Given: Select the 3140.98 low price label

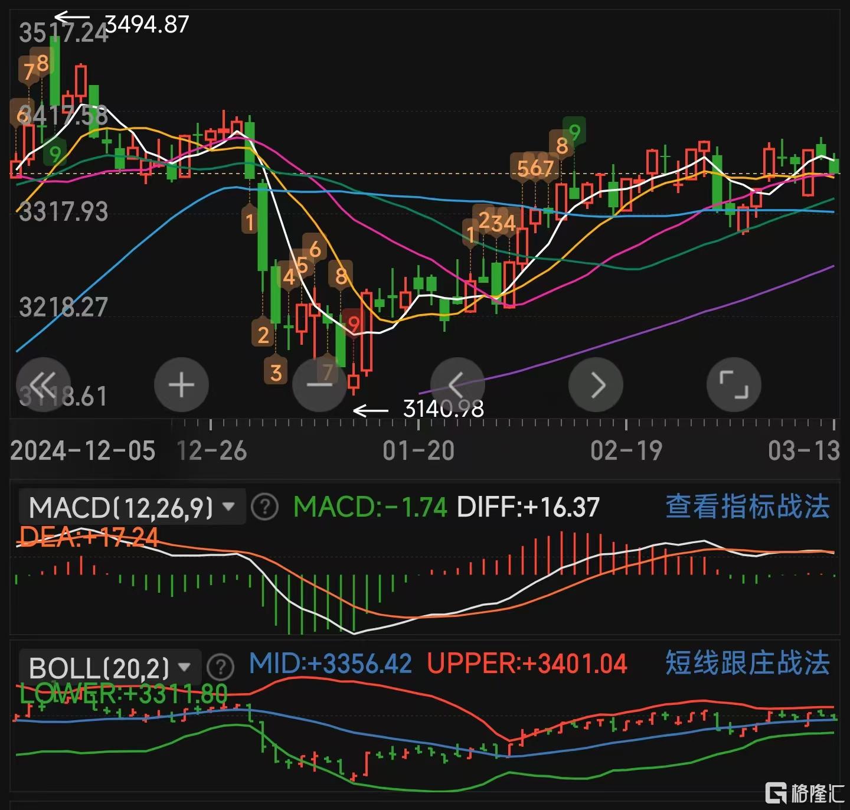Looking at the screenshot, I should click(x=443, y=408).
